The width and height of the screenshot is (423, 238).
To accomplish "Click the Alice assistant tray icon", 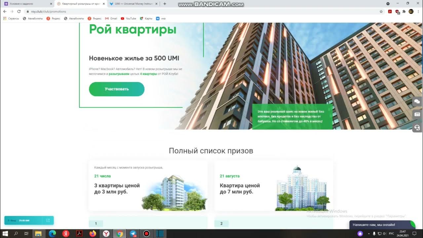I will pyautogui.click(x=360, y=233).
